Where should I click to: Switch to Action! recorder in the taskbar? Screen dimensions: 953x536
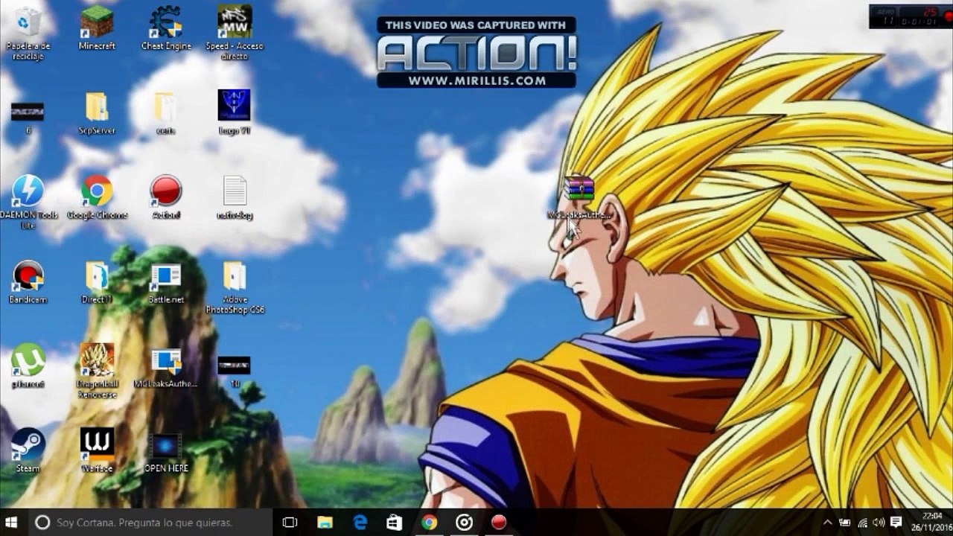(x=499, y=523)
